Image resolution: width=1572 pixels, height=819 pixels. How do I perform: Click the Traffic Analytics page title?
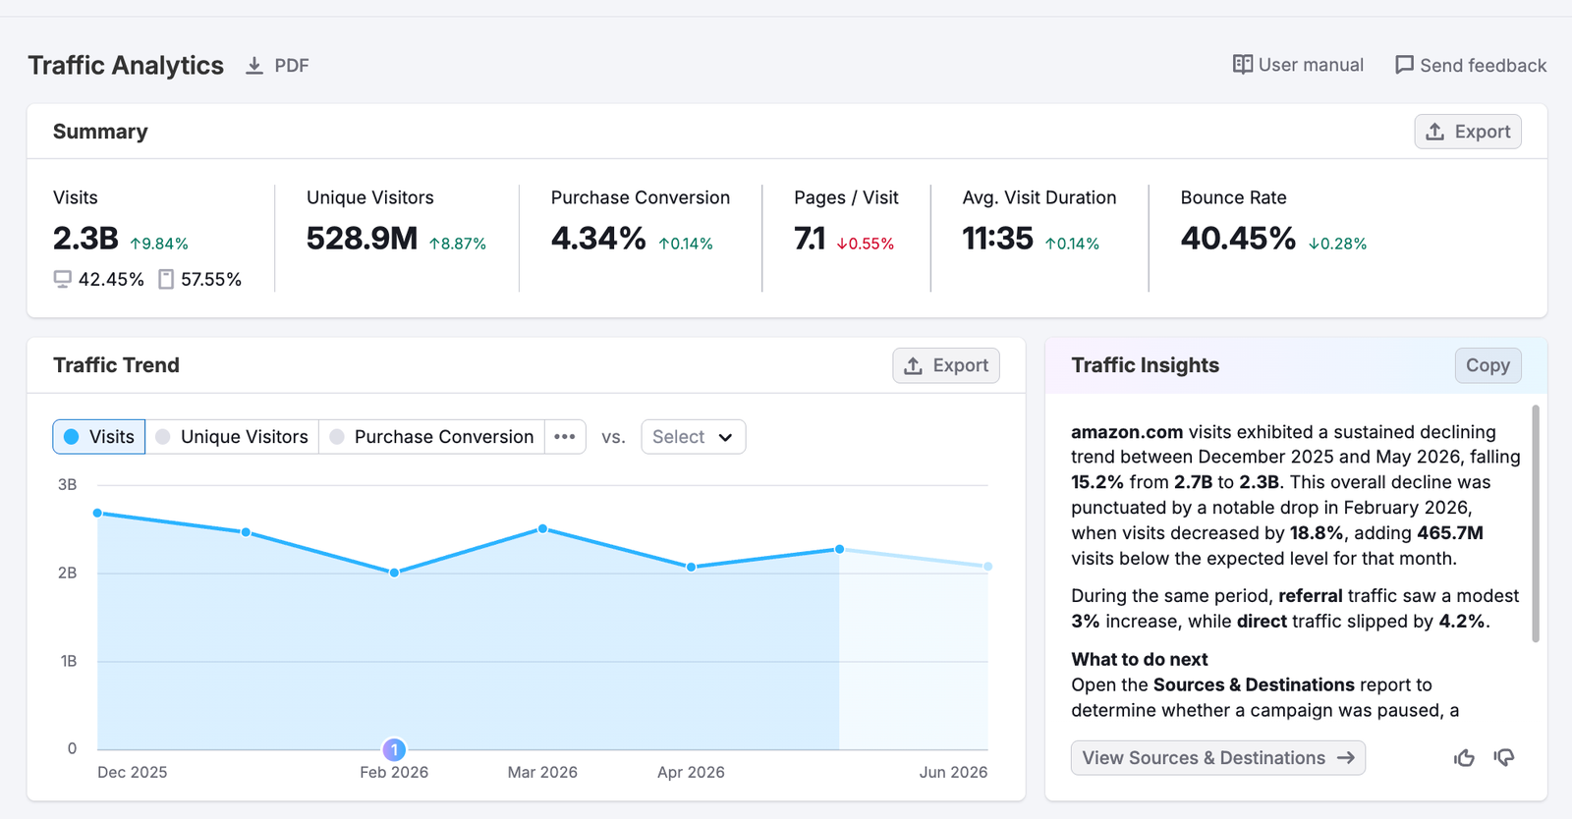coord(126,66)
